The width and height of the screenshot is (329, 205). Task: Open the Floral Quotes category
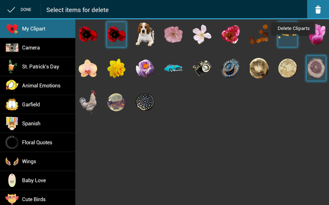click(x=38, y=143)
